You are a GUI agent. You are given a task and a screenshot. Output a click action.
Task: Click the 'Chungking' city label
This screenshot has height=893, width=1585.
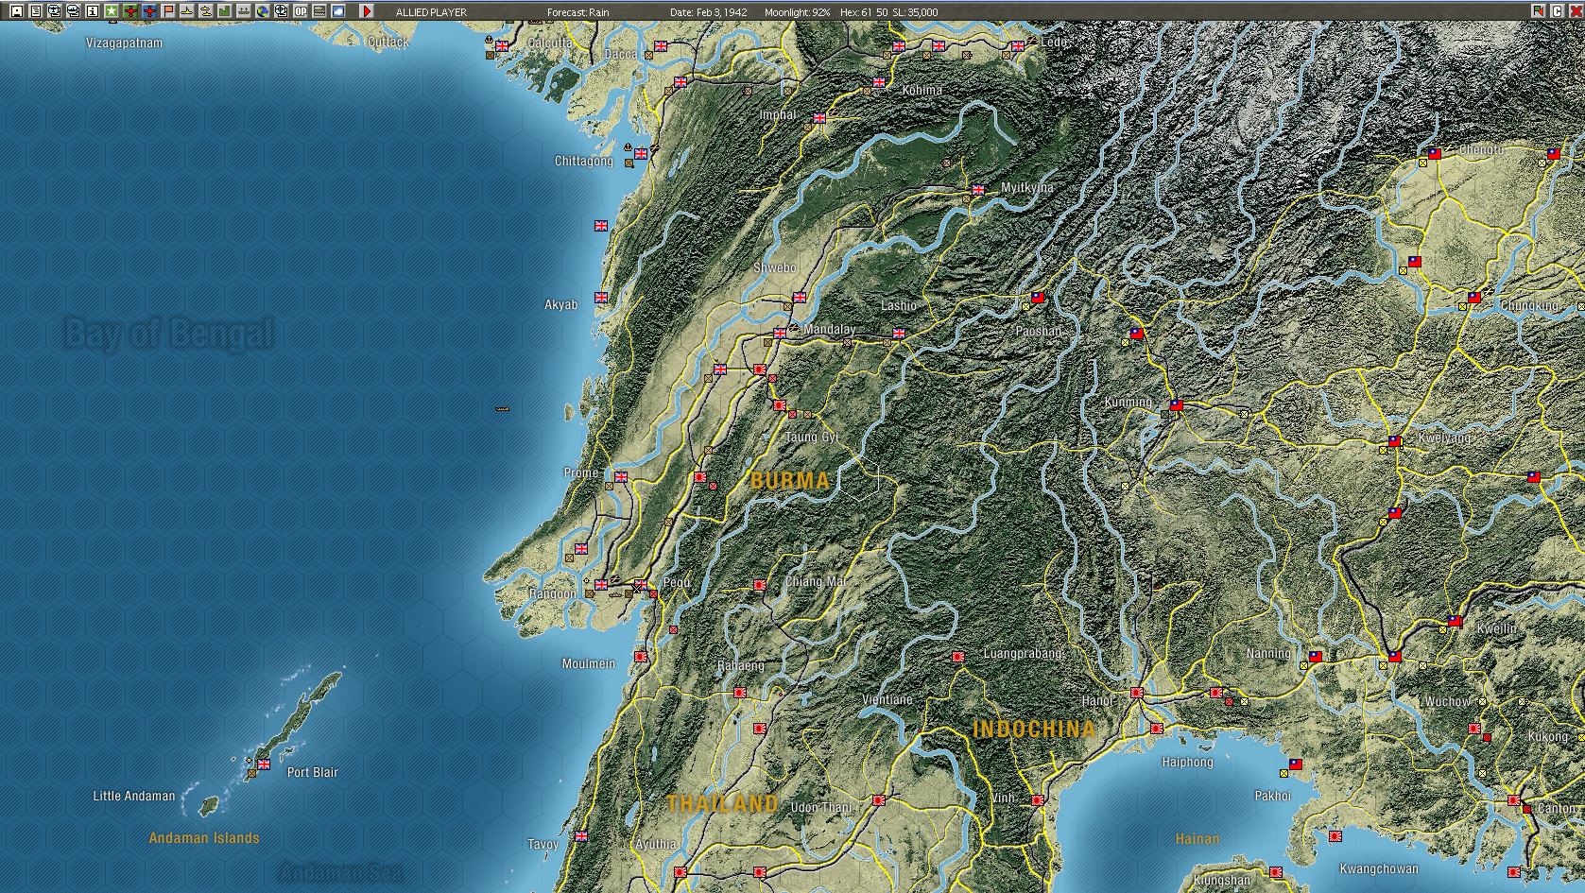(x=1529, y=306)
